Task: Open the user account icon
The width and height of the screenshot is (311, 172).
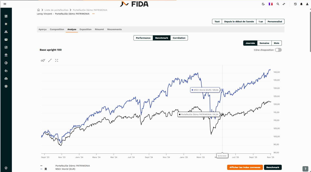Action: 307,4
